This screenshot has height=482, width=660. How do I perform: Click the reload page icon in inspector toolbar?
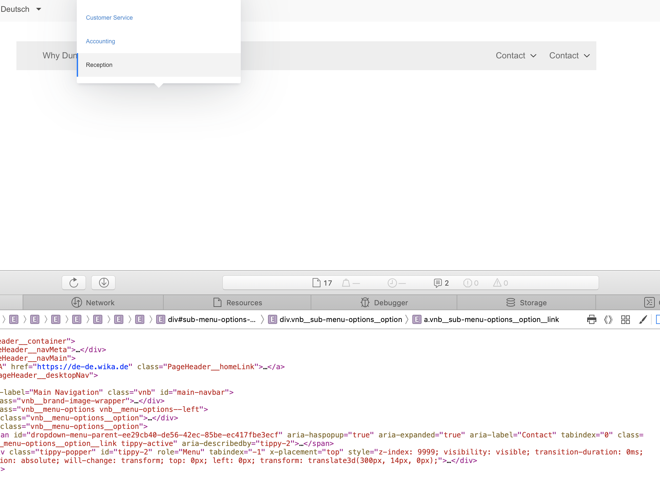click(74, 283)
